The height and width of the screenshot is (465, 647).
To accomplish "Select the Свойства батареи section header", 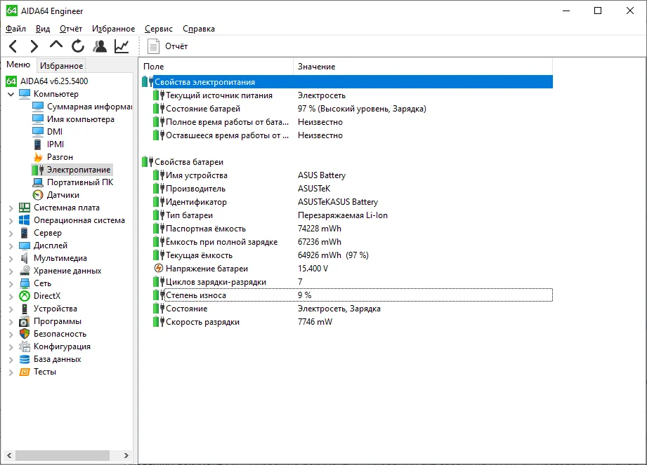I will point(189,162).
